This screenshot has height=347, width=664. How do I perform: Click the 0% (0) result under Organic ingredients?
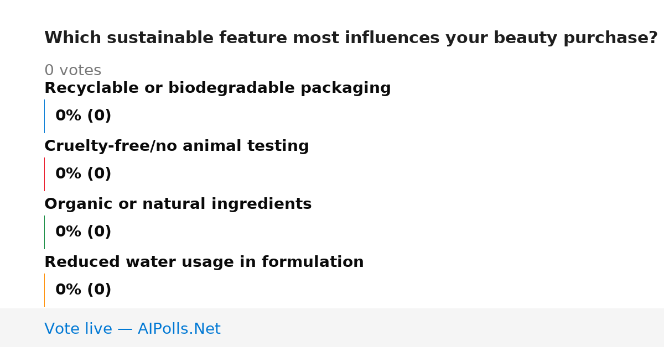(83, 232)
